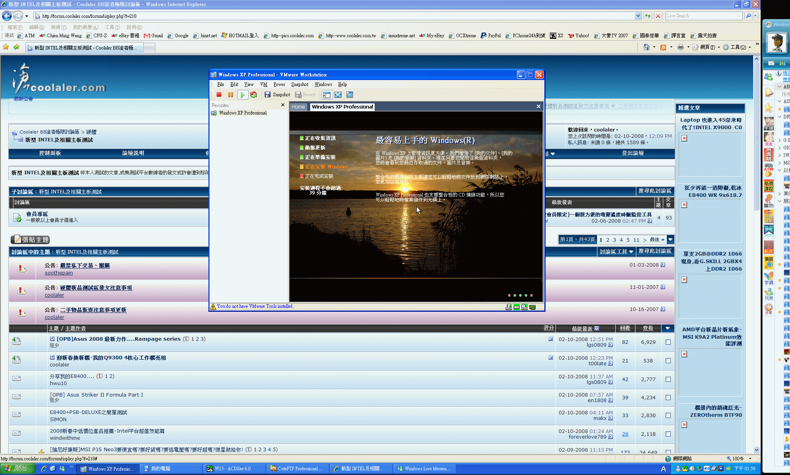Click the 登出論壇 logout link

[x=633, y=153]
